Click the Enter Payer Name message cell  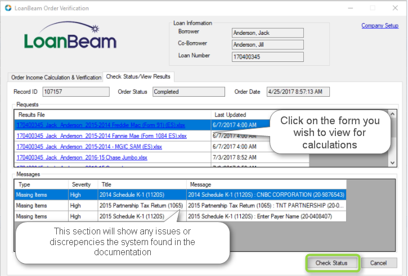(266, 216)
